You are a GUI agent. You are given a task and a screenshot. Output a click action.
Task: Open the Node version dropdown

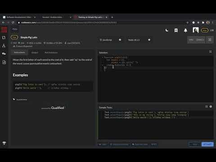tap(139, 40)
